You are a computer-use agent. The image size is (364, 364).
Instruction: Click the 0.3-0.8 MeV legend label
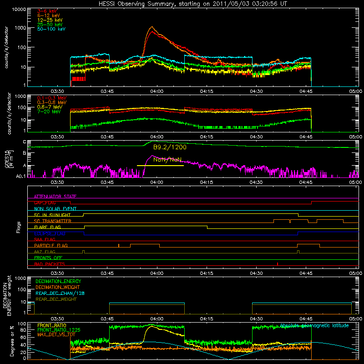pos(52,102)
